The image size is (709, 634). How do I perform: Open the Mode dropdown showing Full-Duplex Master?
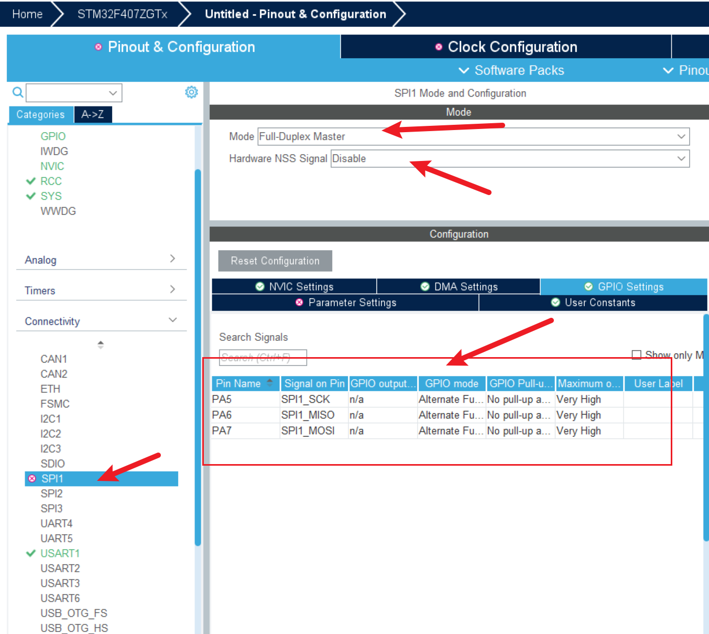click(473, 136)
